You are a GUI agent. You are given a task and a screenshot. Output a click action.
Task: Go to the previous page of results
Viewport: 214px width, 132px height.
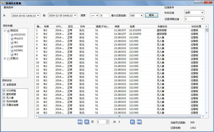87,122
